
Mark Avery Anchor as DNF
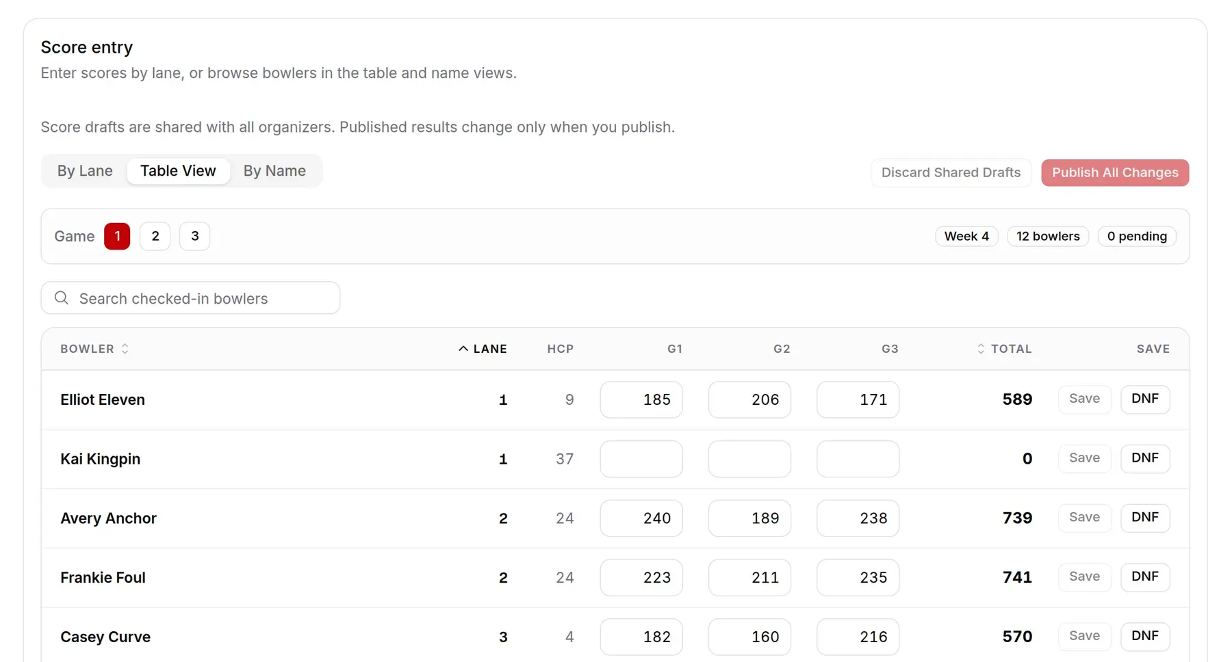pos(1145,518)
